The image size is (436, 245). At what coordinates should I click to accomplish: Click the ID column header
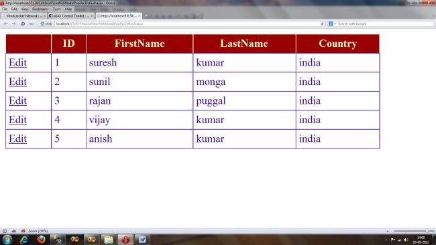point(68,44)
